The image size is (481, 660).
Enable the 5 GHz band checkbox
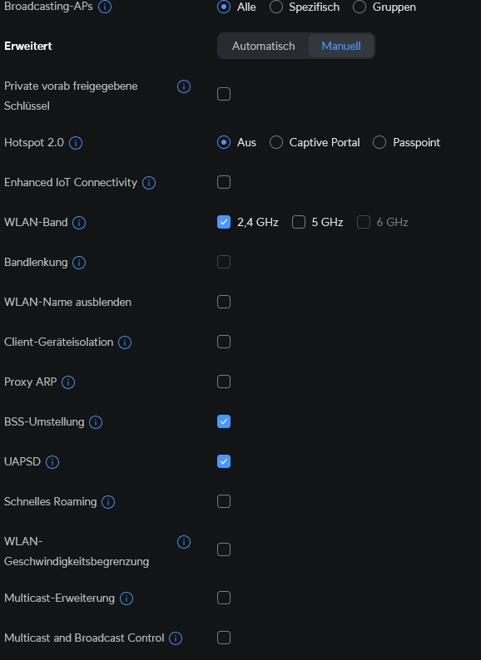tap(299, 222)
